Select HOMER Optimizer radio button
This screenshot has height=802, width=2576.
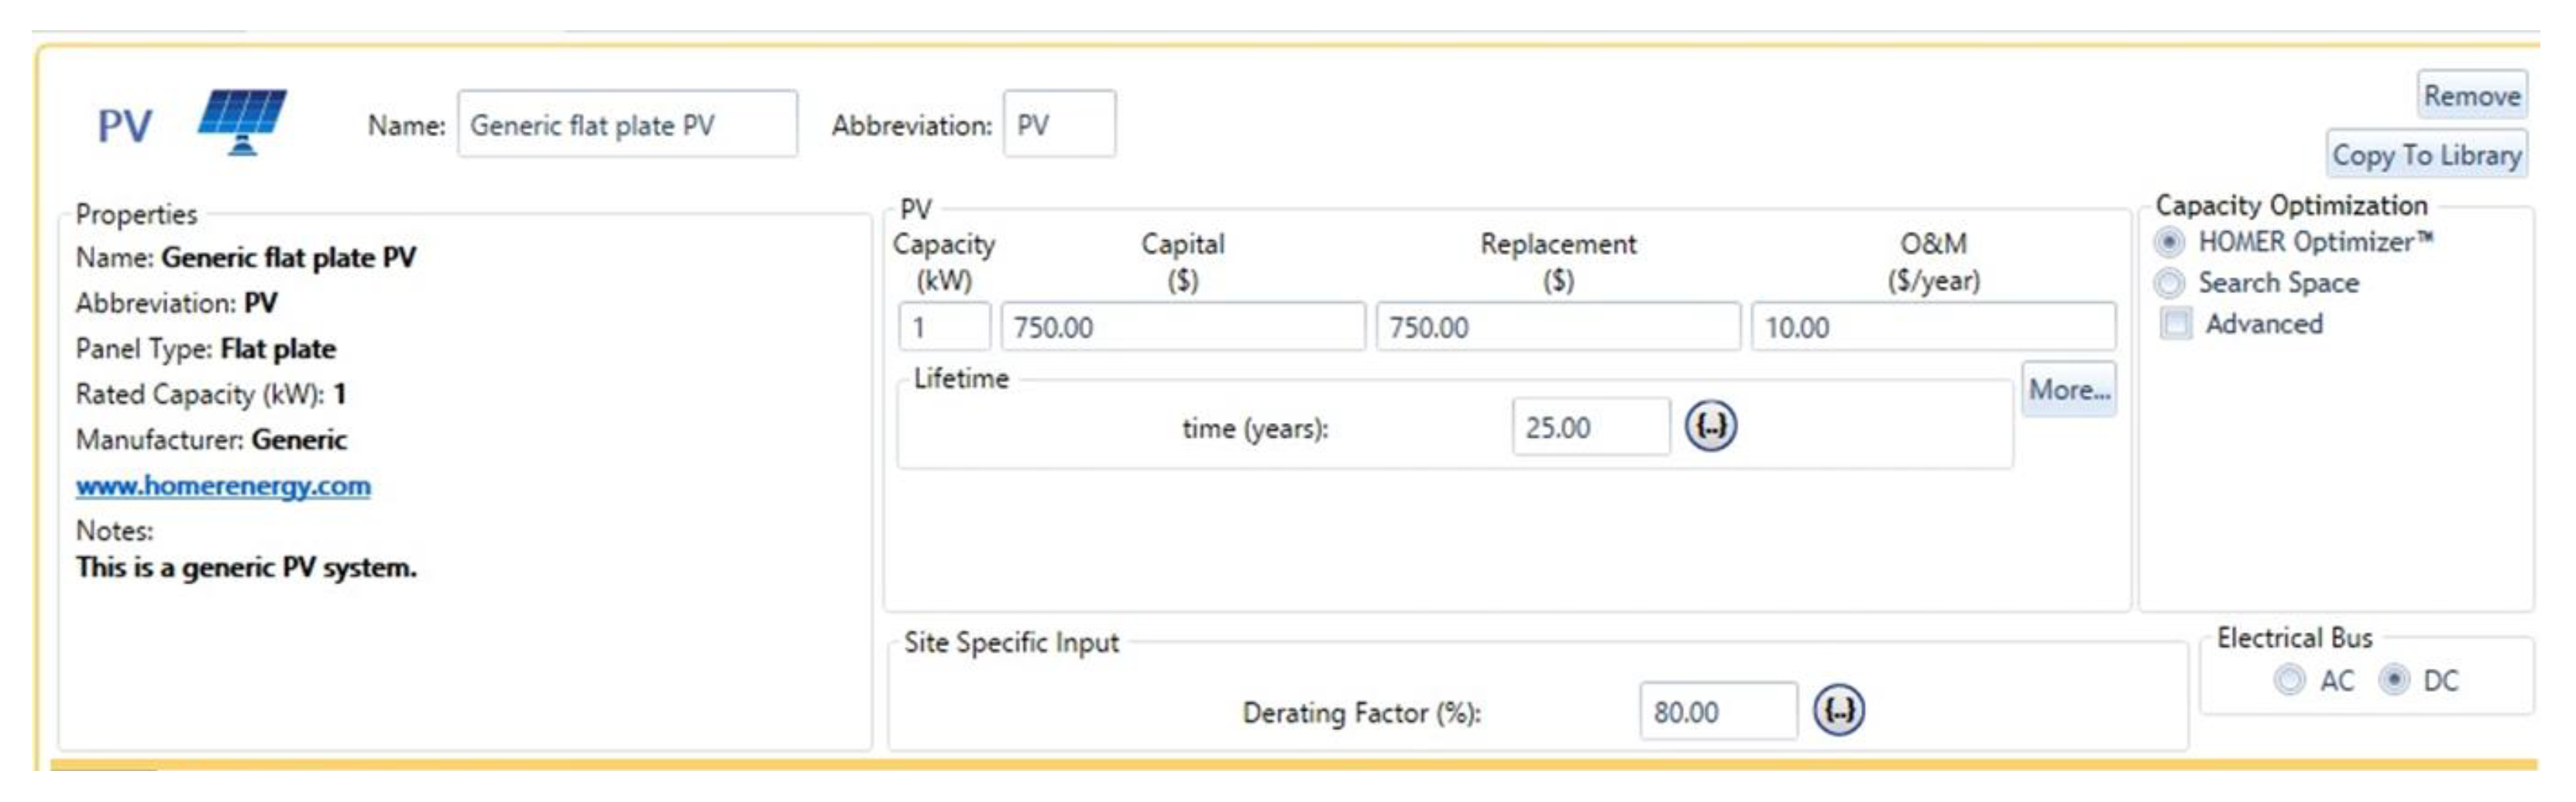pos(2169,242)
